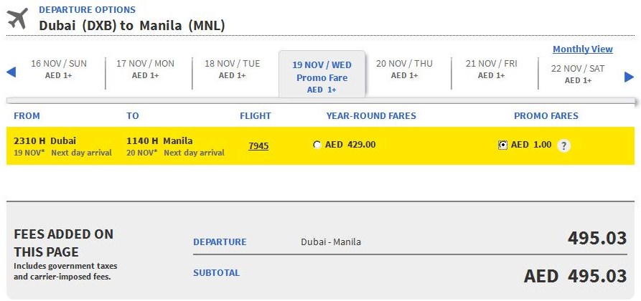Go to previous dates with left arrow

11,72
